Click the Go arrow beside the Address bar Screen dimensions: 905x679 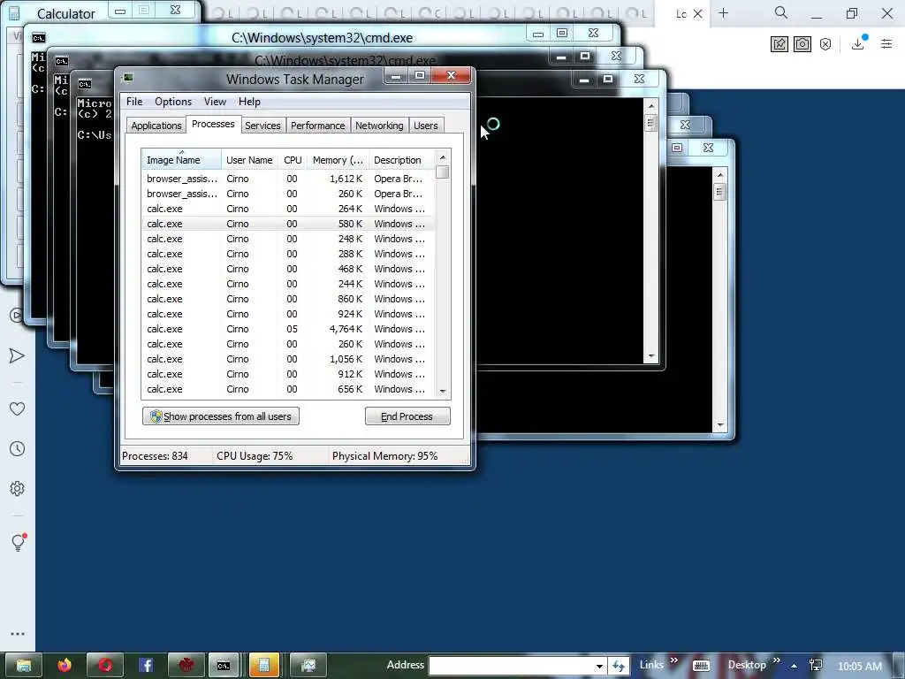619,666
